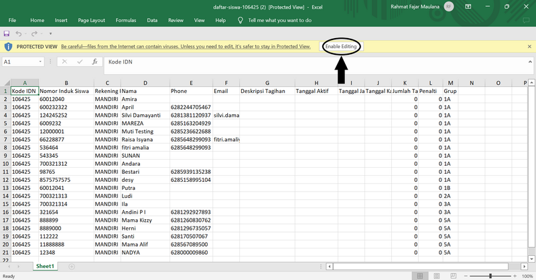Screen dimensions: 536x280
Task: Close the Protected View message bar
Action: 529,46
